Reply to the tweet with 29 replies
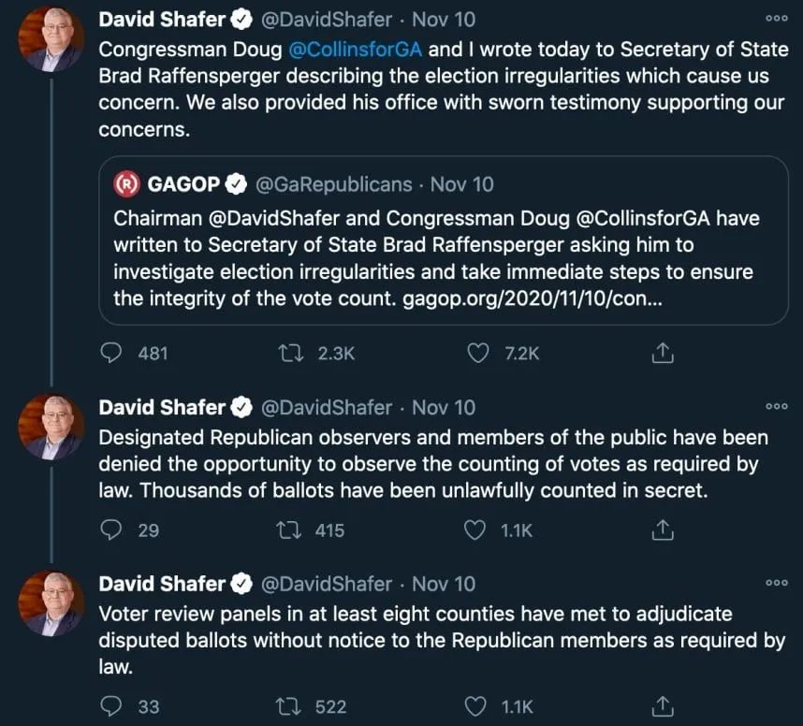Image resolution: width=803 pixels, height=726 pixels. tap(111, 530)
